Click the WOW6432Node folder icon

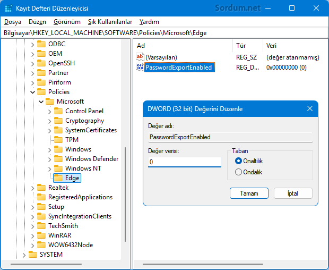tap(41, 245)
